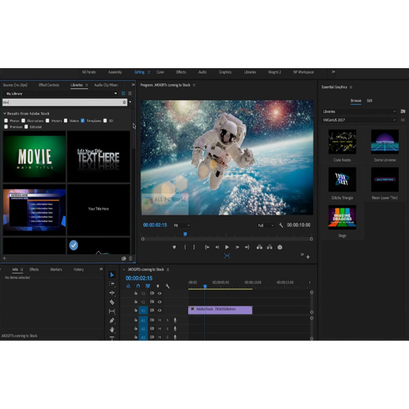Step forward one frame in Program monitor
The height and width of the screenshot is (409, 409).
237,247
